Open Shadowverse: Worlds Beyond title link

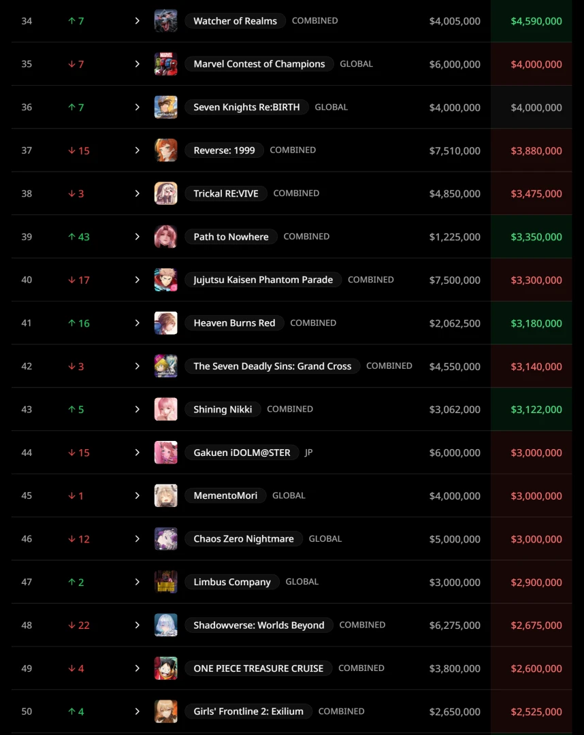[259, 625]
